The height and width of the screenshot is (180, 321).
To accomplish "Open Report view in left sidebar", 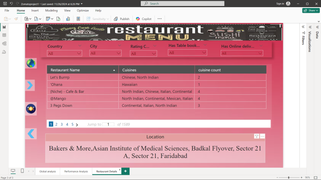I will pos(4,27).
